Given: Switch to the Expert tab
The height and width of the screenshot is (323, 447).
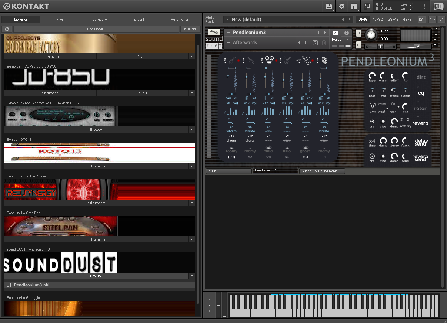Looking at the screenshot, I should coord(139,20).
